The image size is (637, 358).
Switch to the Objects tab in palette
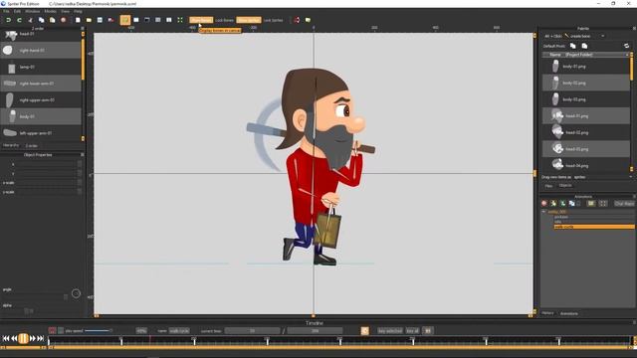pos(565,186)
